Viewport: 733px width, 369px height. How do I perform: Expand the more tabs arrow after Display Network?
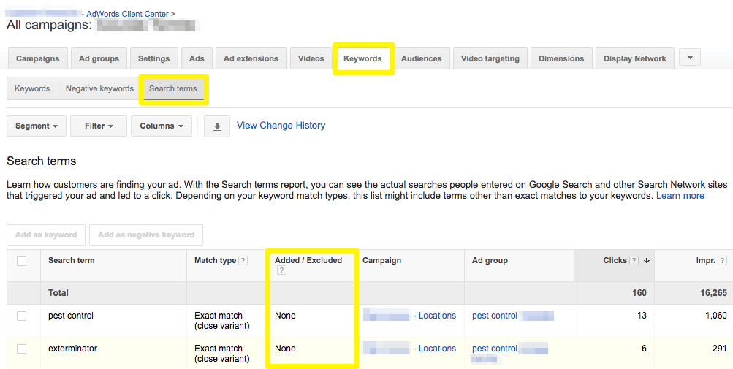click(x=690, y=58)
